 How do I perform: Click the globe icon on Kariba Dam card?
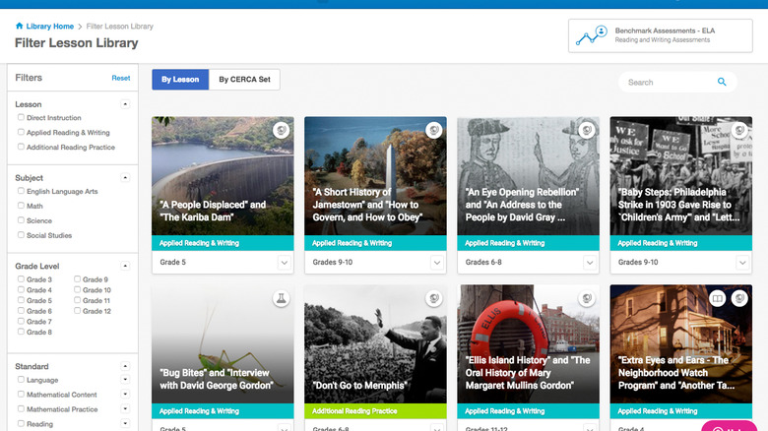(x=281, y=130)
